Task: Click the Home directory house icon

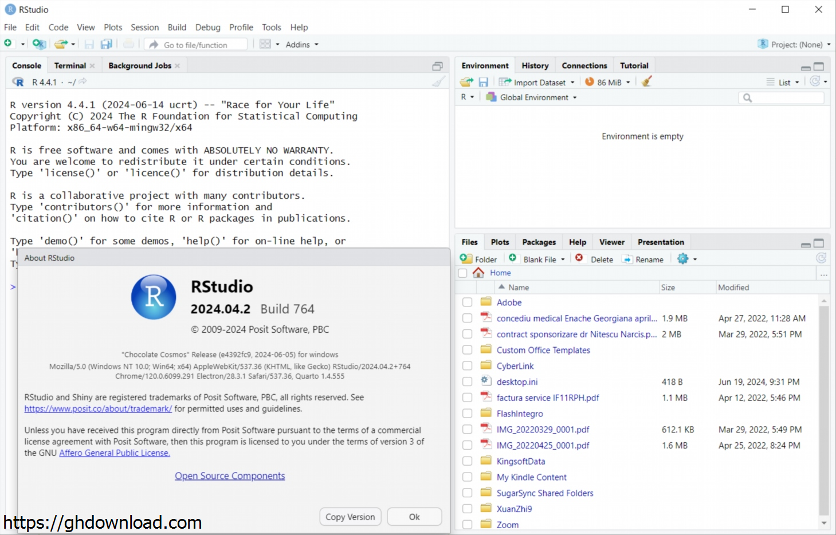Action: point(478,273)
